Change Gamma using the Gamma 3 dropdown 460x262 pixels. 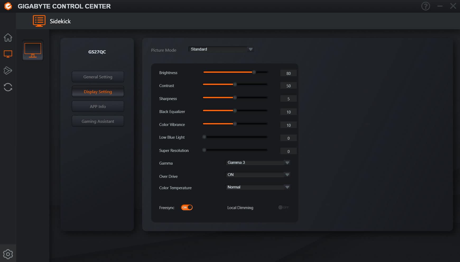click(x=258, y=162)
